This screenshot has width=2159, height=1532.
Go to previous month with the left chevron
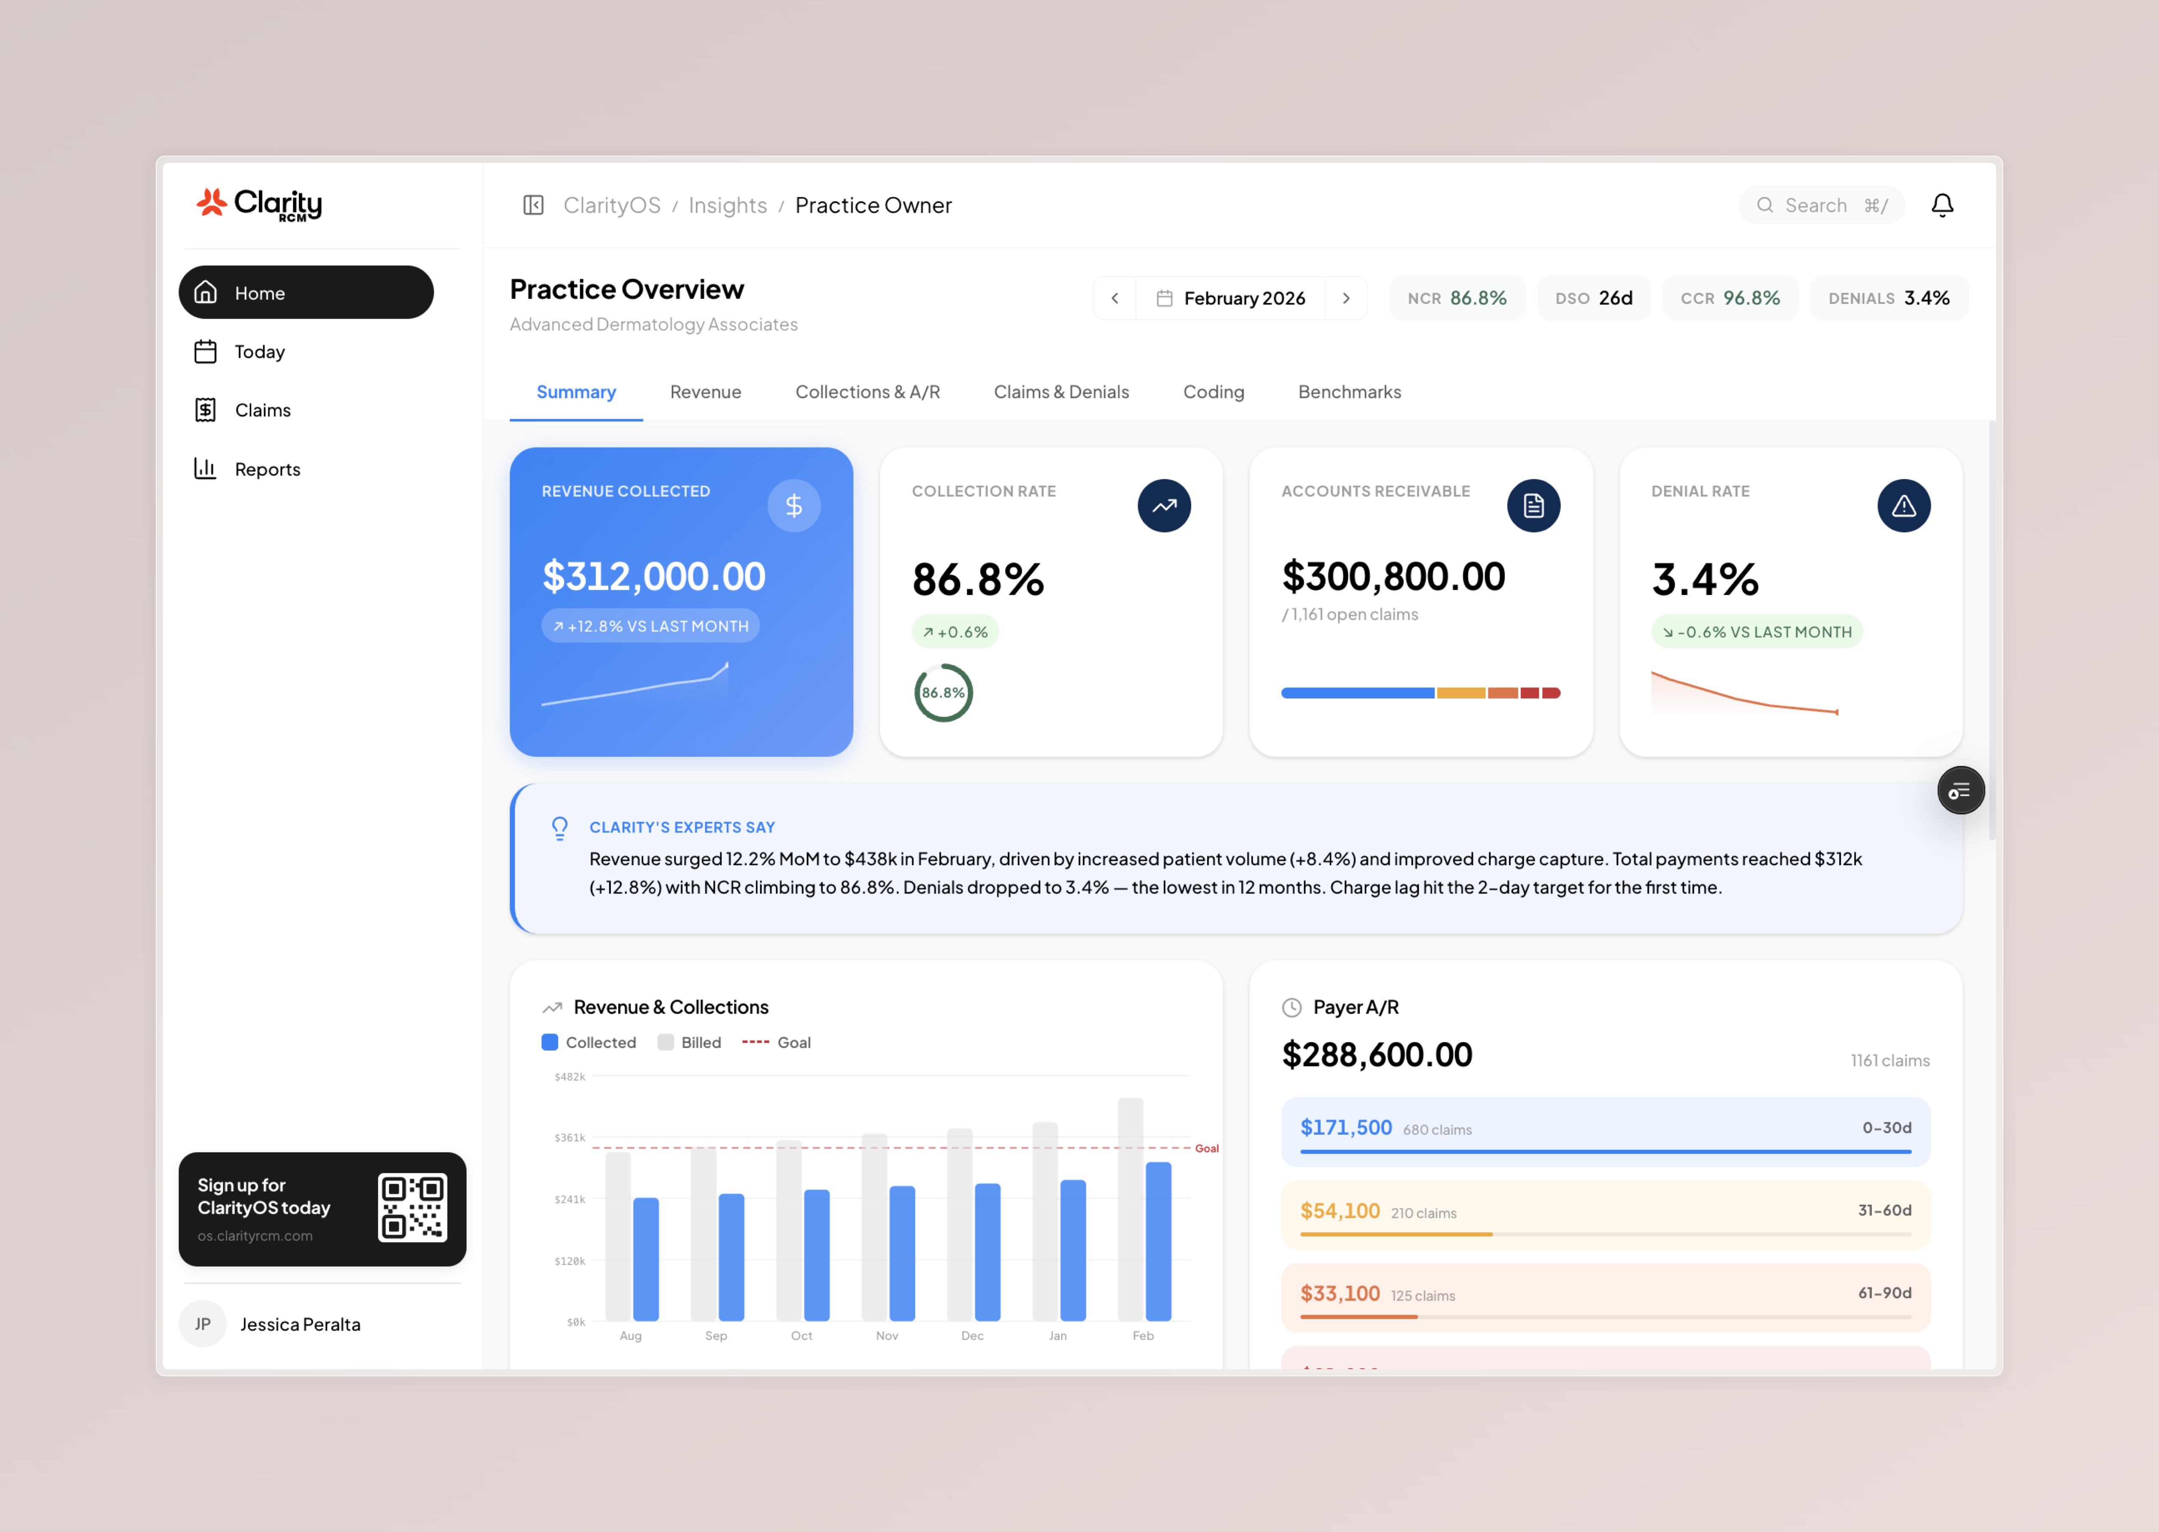1116,297
